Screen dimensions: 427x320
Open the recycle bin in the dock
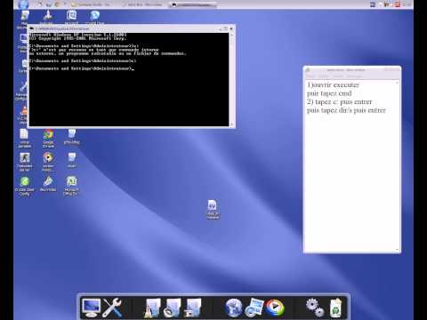[x=336, y=308]
